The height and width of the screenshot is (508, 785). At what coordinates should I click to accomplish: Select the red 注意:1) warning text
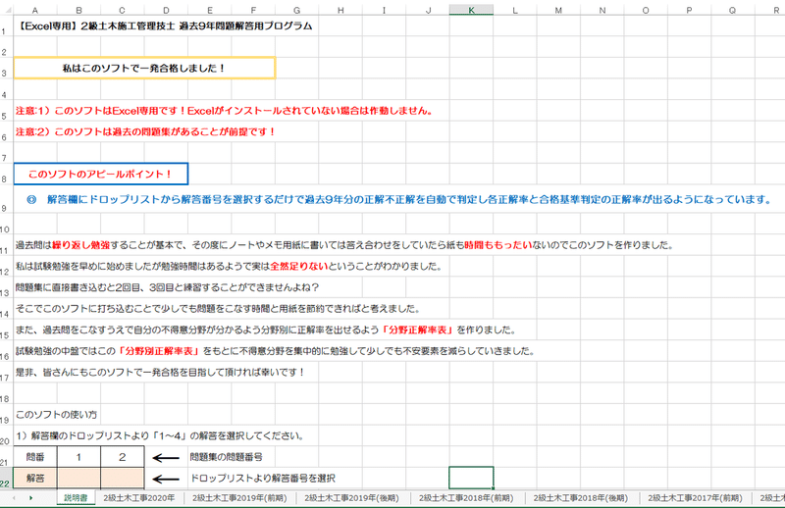[225, 111]
